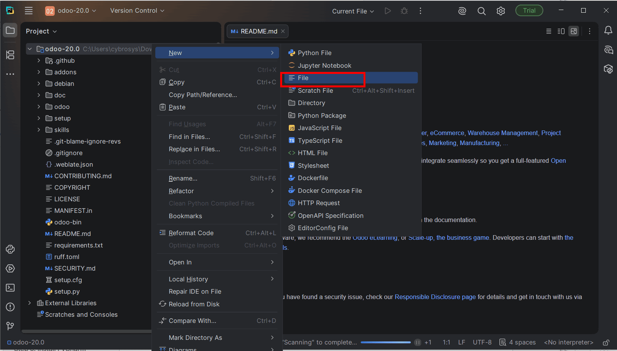Open the odoo-20.0 project dropdown
617x351 pixels.
click(x=71, y=11)
